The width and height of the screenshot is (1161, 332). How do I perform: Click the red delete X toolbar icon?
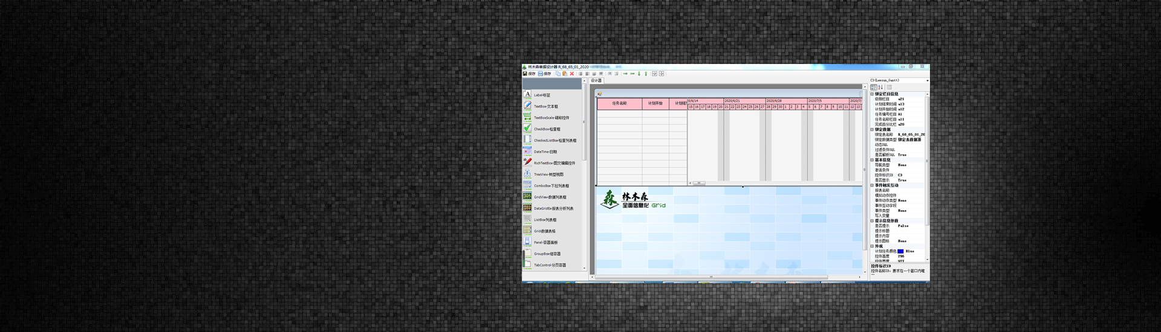pos(572,74)
